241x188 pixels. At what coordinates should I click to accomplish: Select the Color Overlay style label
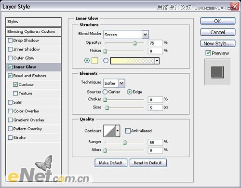tap(26, 111)
